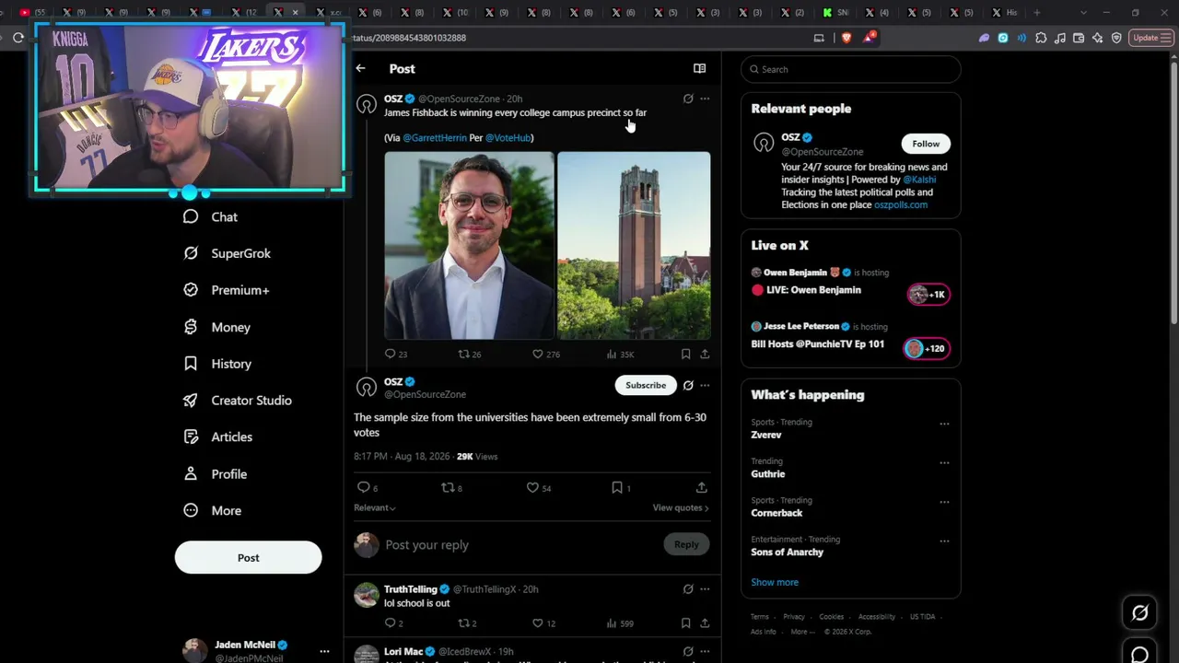Follow OSZ in Relevant people
The image size is (1179, 663).
(x=926, y=144)
